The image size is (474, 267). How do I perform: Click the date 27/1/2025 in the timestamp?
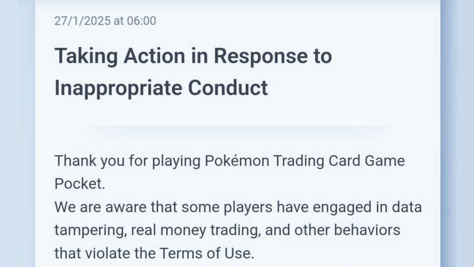pyautogui.click(x=79, y=21)
